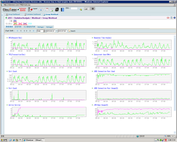Click the Active Service chart graph
177x142 pixels.
[x=49, y=112]
